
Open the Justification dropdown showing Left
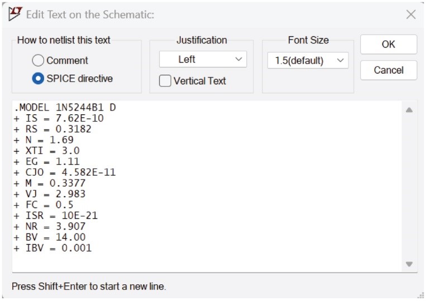coord(203,59)
